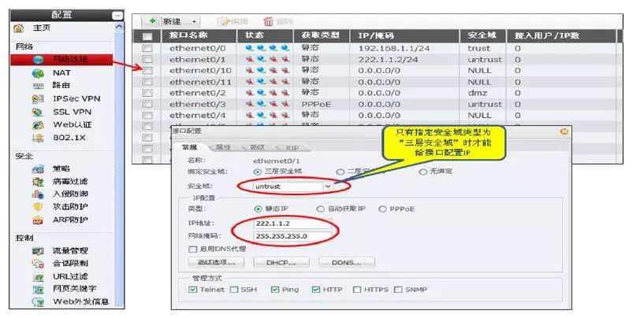Image resolution: width=633 pixels, height=318 pixels.
Task: Click the 编辑 toolbar button
Action: pyautogui.click(x=234, y=21)
